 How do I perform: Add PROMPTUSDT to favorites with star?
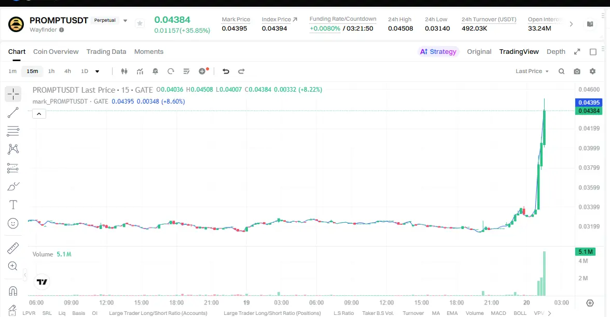140,24
